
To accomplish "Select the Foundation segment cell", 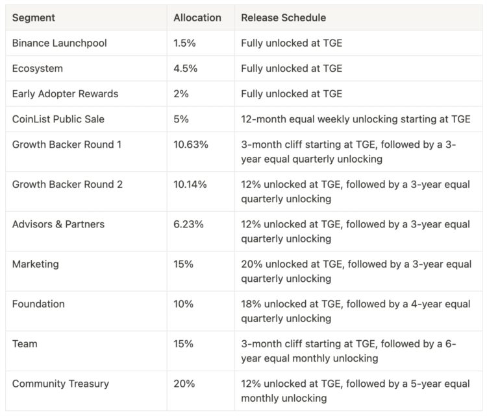I will pyautogui.click(x=38, y=304).
